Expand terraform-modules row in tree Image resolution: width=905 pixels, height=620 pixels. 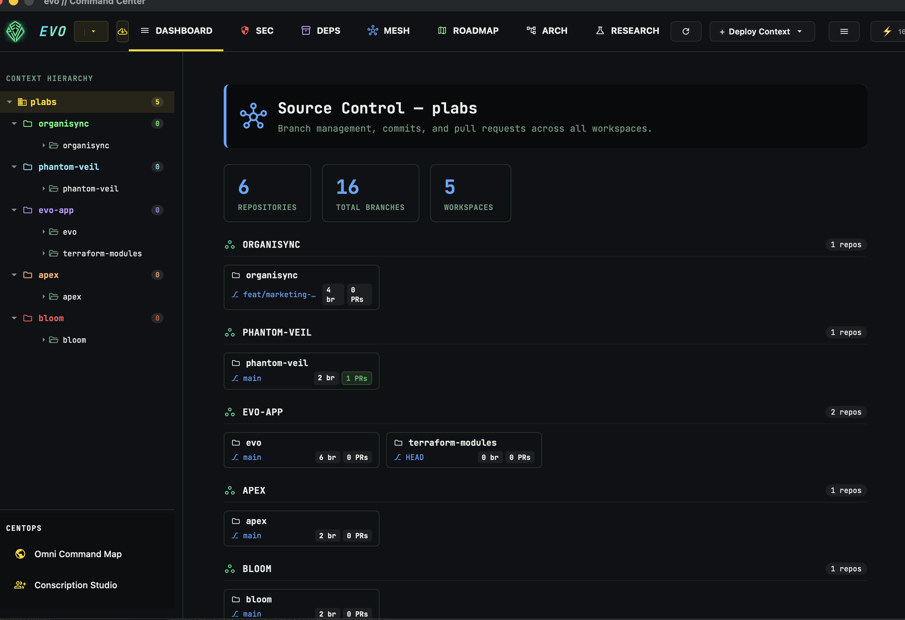44,253
